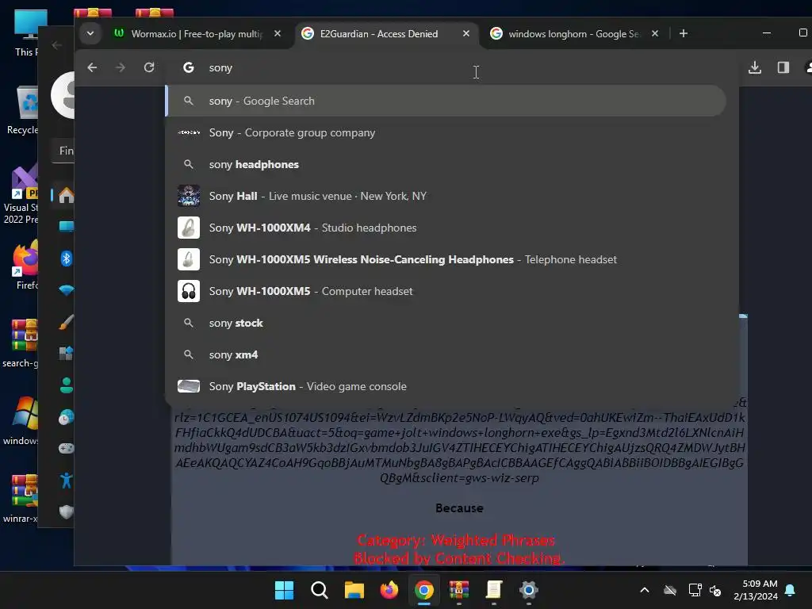Image resolution: width=812 pixels, height=609 pixels.
Task: Open the Accessibility icon in Settings sidebar
Action: (x=67, y=480)
